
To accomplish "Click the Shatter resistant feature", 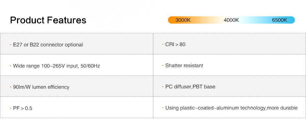I will (x=184, y=66).
